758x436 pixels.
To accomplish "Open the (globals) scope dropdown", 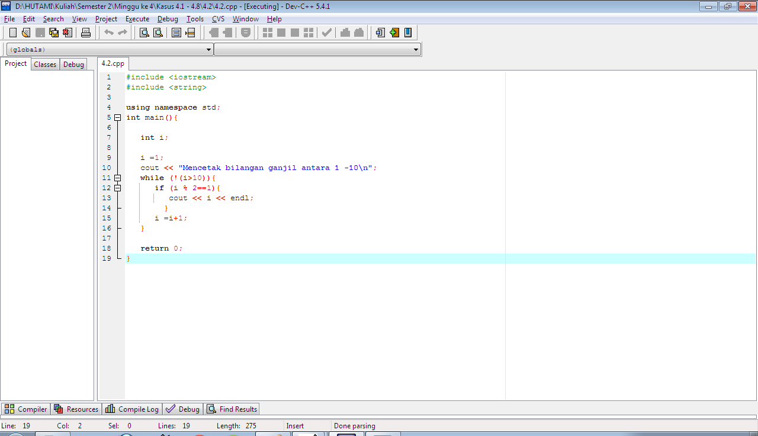I will (110, 50).
